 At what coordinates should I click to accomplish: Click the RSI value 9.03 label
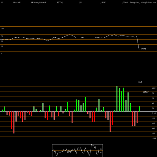144,49
